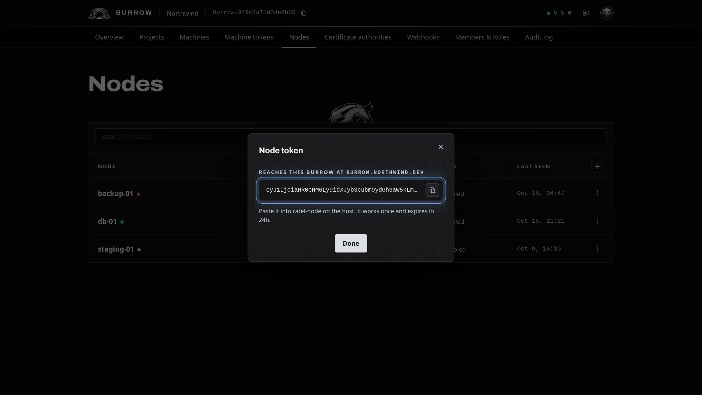Click the Done button
702x395 pixels.
(x=351, y=243)
